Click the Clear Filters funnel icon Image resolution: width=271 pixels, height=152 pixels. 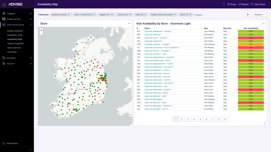(252, 4)
